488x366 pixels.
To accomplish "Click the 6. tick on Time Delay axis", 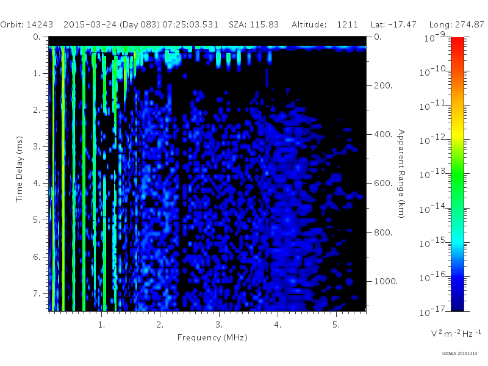I will coord(37,257).
